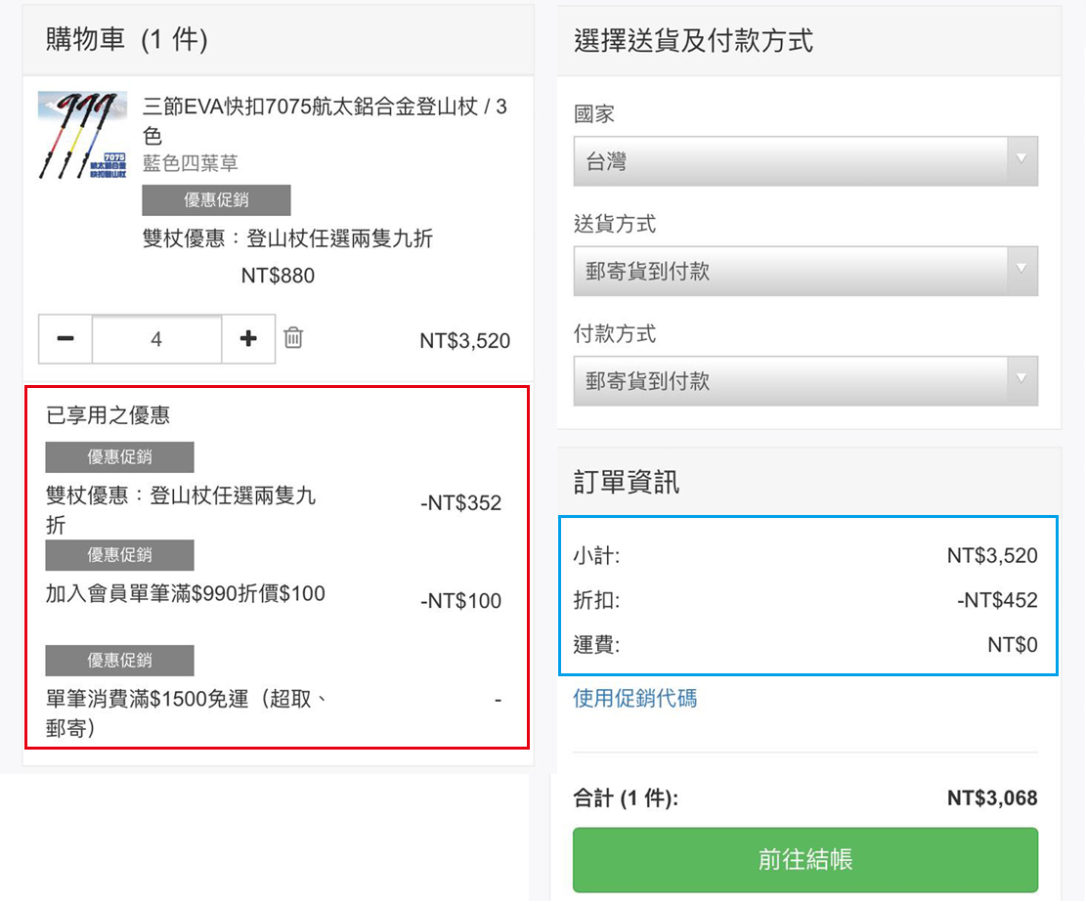Viewport: 1086px width, 904px height.
Task: Click 優惠促銷 badge above 加入會員單筆滿$990
Action: click(119, 555)
